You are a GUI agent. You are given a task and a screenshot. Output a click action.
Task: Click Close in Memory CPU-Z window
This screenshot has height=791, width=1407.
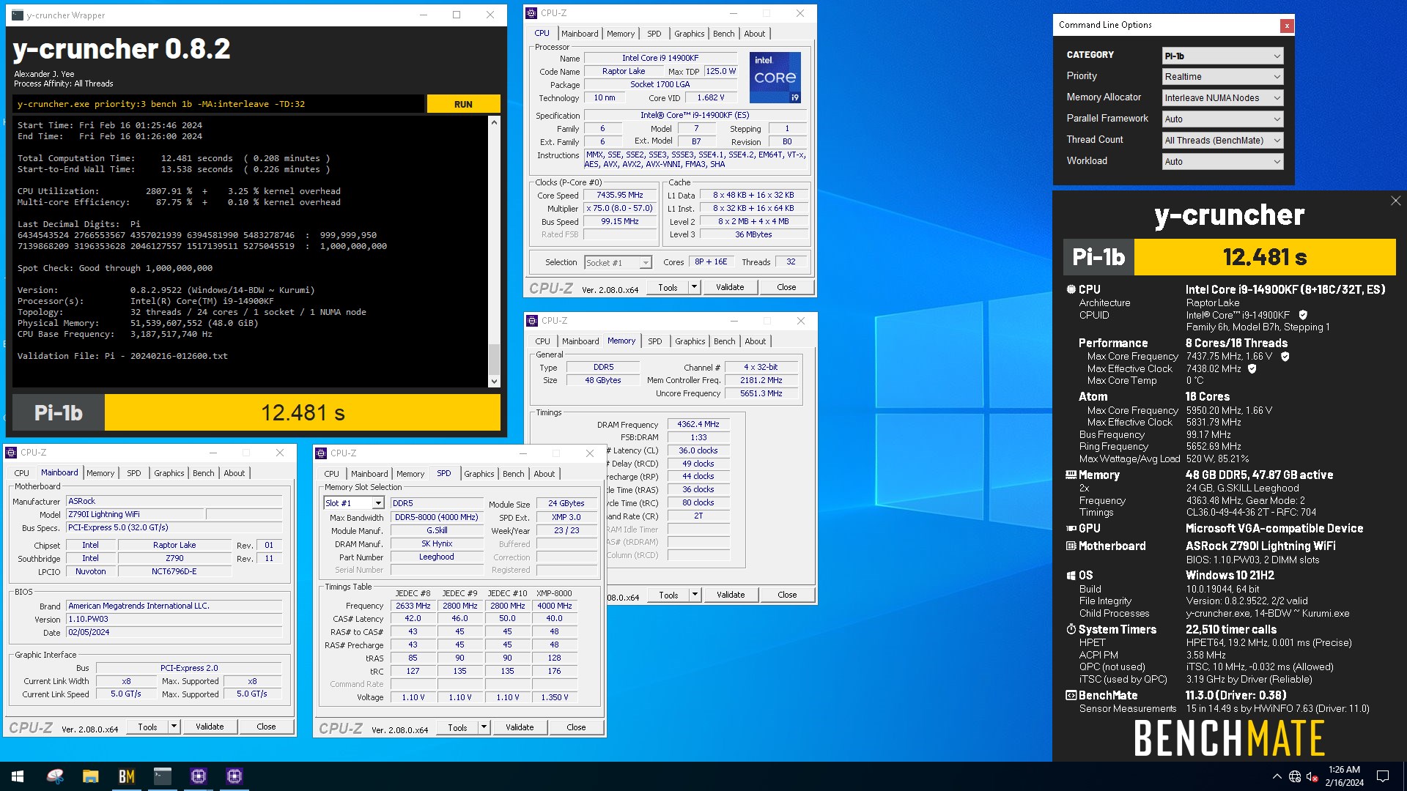[787, 595]
